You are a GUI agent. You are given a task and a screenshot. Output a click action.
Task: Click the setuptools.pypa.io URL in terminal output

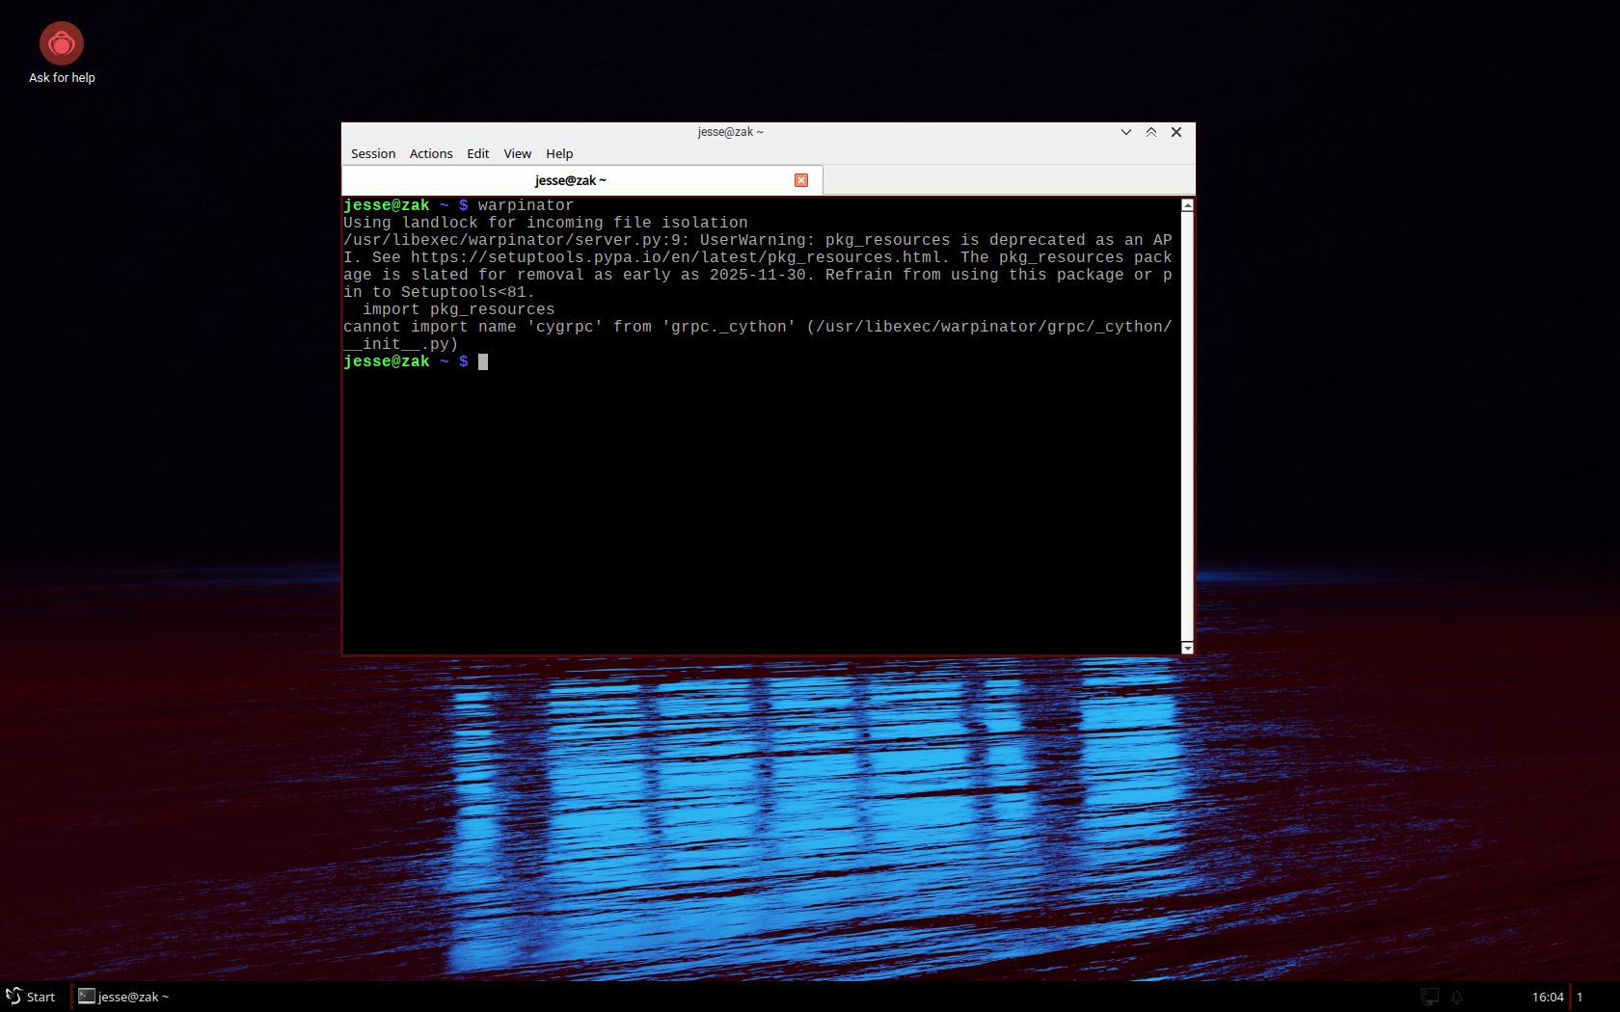click(x=676, y=257)
